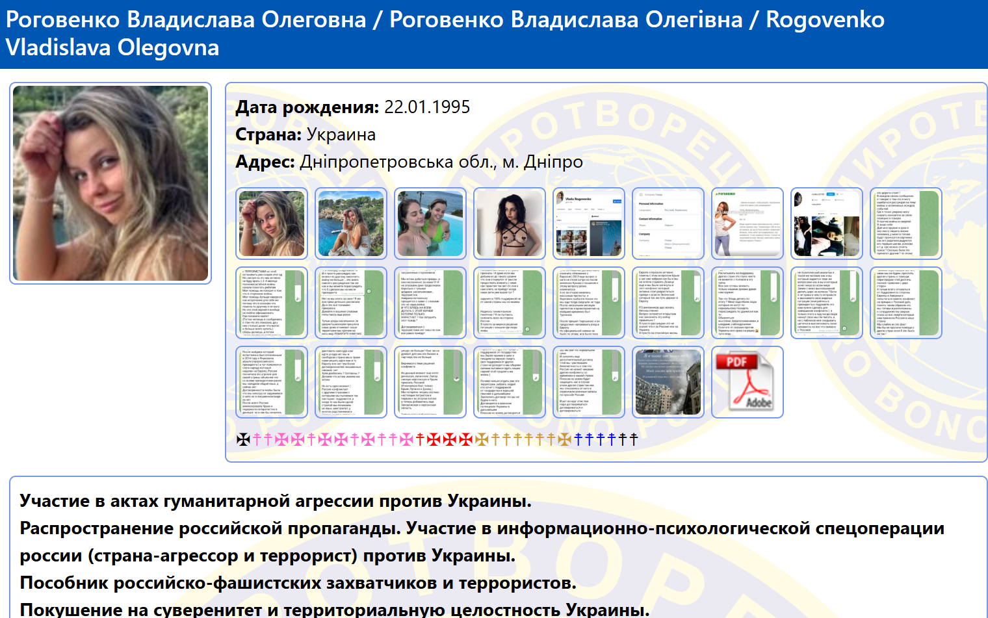Open the swimming pool photo thumbnail
This screenshot has height=618, width=988.
tap(430, 224)
